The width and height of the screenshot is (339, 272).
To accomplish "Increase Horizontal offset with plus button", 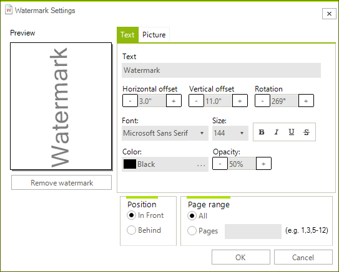I will (174, 101).
